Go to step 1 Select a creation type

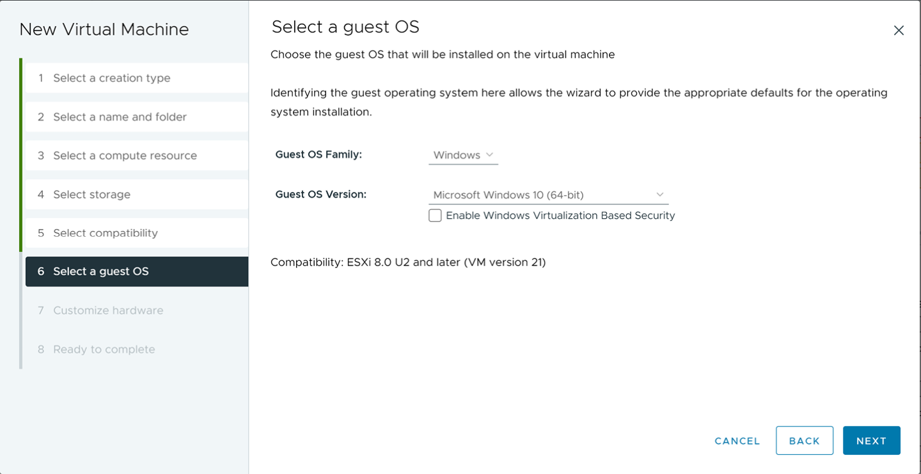111,78
